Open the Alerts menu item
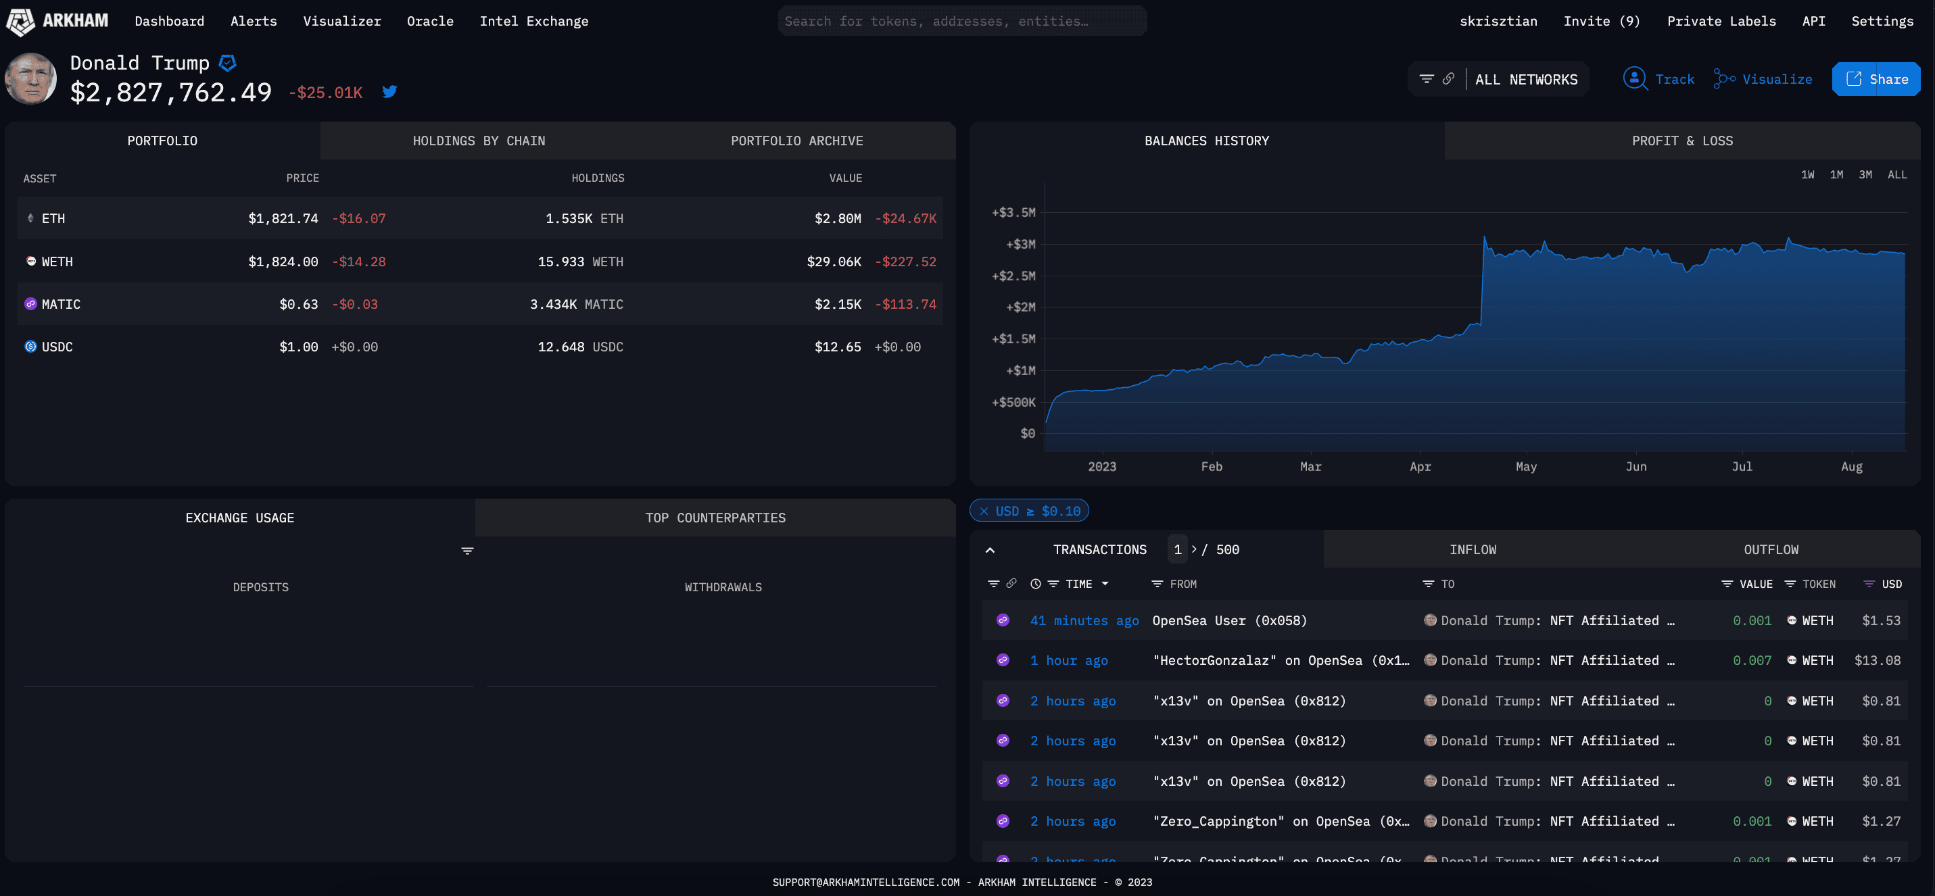1935x896 pixels. (x=253, y=21)
